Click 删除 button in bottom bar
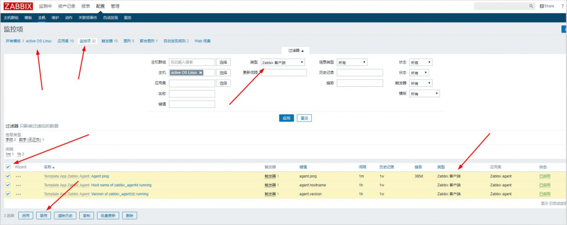 coord(130,216)
